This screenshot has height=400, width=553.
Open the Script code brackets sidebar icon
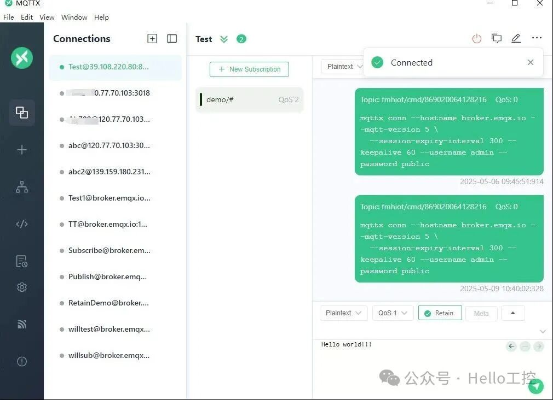(22, 224)
